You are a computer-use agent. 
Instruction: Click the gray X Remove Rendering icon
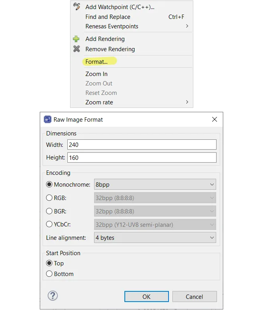(77, 49)
